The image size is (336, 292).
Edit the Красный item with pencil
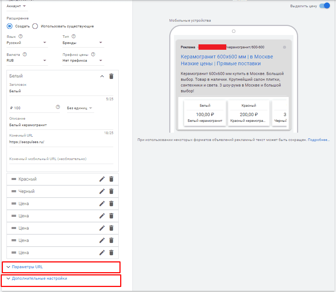pos(102,179)
